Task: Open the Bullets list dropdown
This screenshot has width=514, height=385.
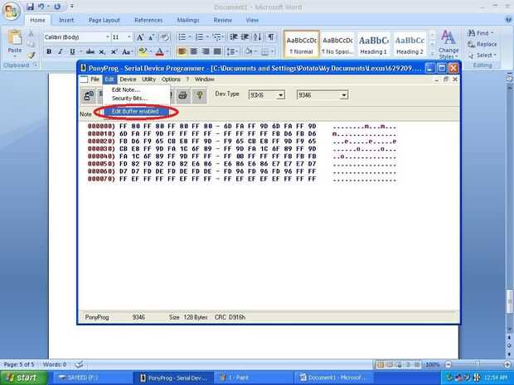Action: 190,37
